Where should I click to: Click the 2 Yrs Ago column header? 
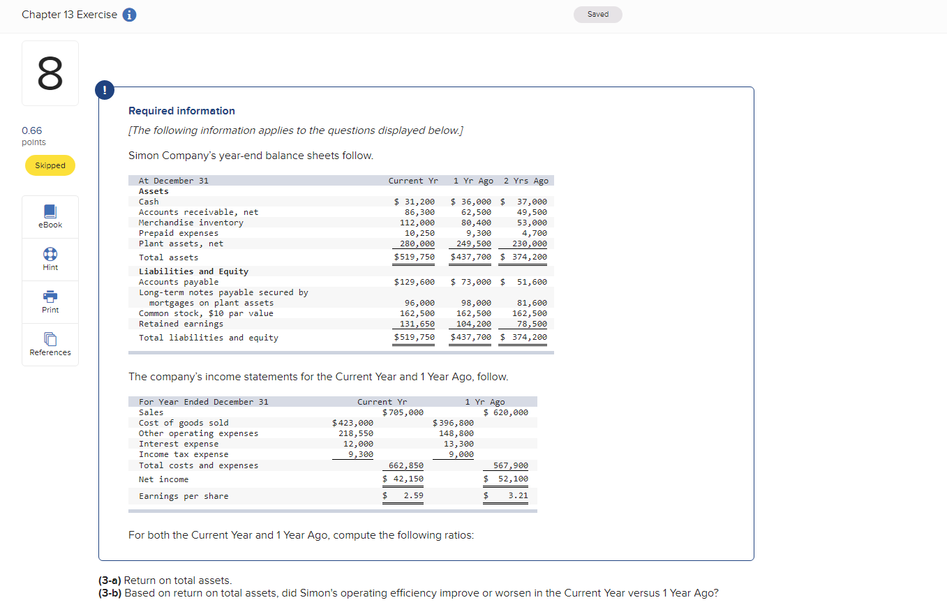point(526,181)
